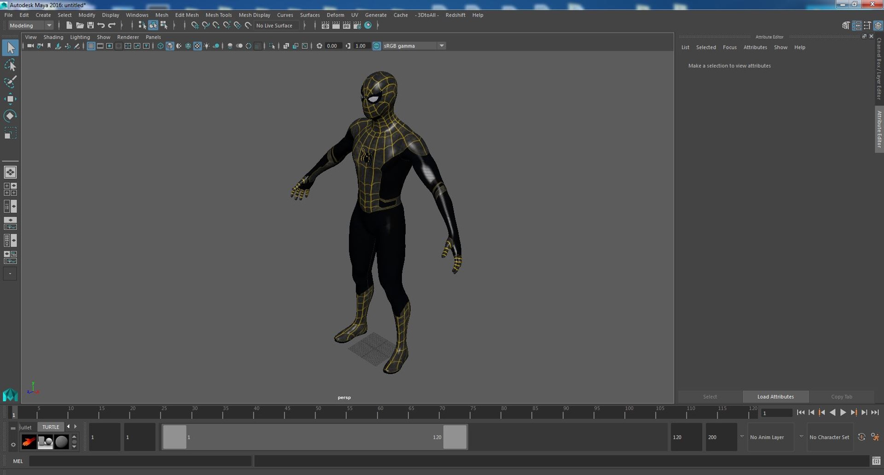Click Snap to grids magnet icon

point(195,25)
